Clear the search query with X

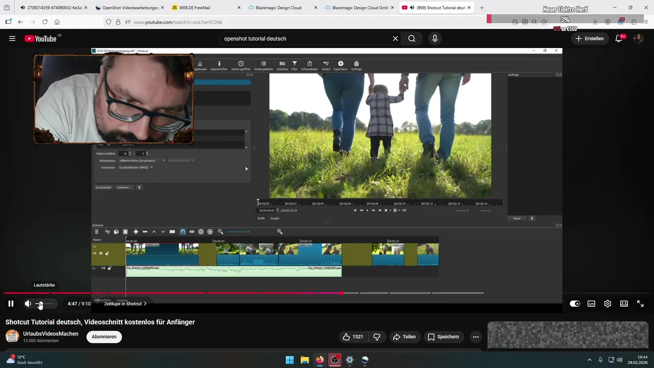pyautogui.click(x=395, y=38)
